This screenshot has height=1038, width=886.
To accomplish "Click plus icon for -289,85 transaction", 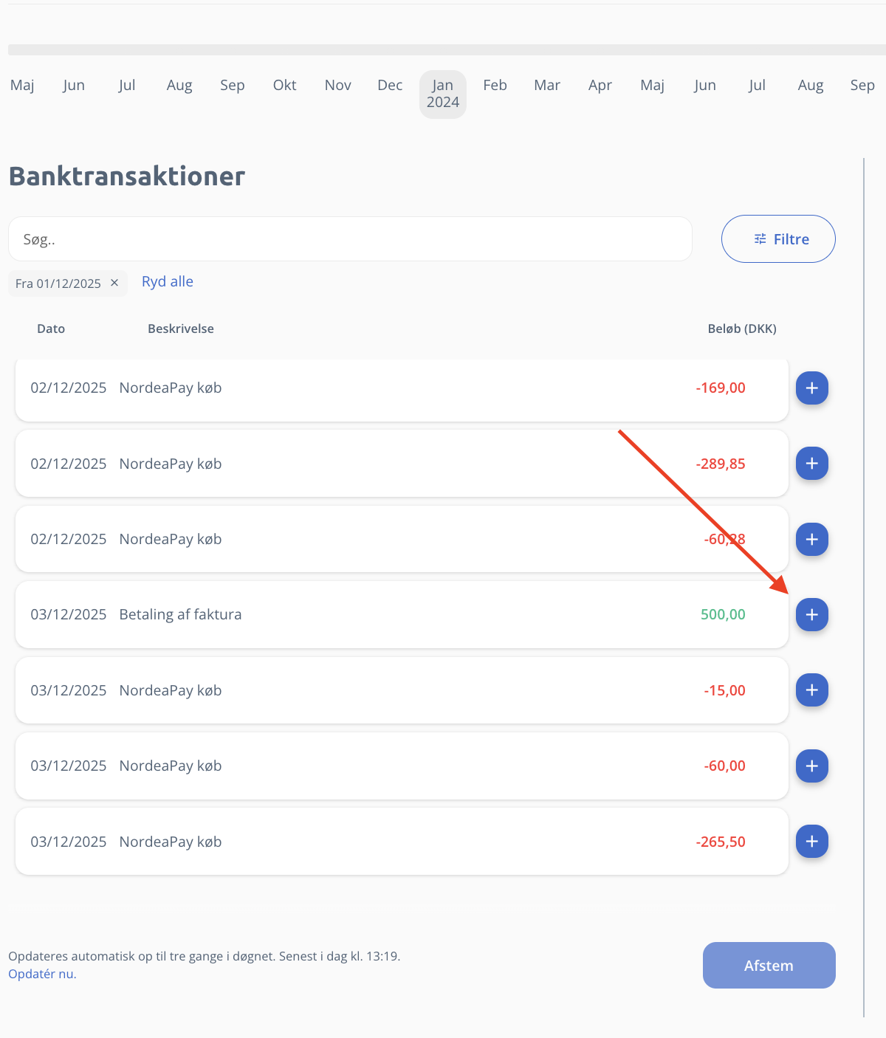I will click(x=811, y=464).
